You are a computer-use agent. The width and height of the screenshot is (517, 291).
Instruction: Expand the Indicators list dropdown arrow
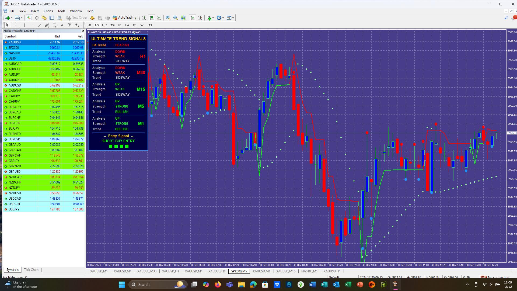pos(213,18)
